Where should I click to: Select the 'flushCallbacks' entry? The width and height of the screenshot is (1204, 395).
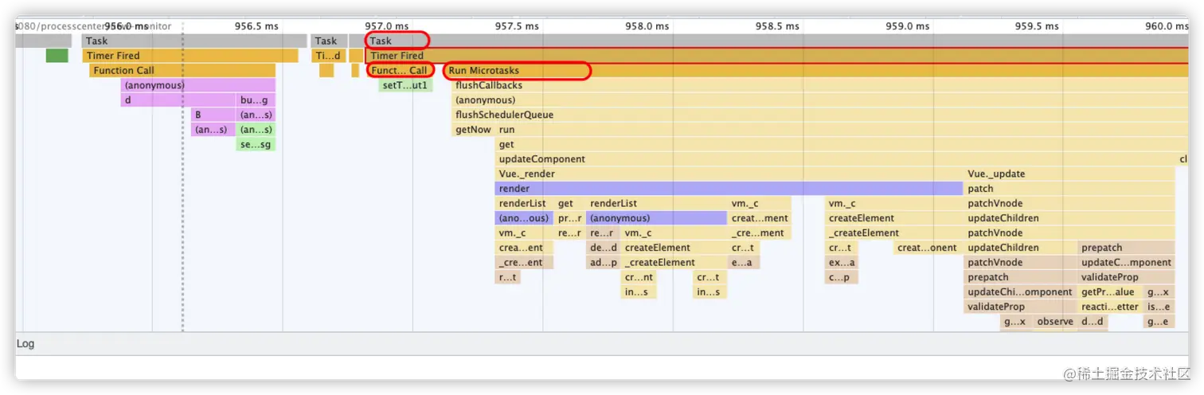pos(820,85)
